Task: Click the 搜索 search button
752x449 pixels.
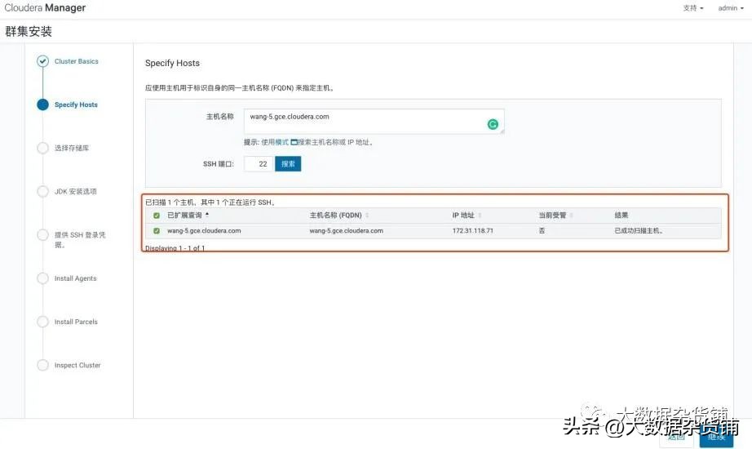Action: click(x=288, y=164)
